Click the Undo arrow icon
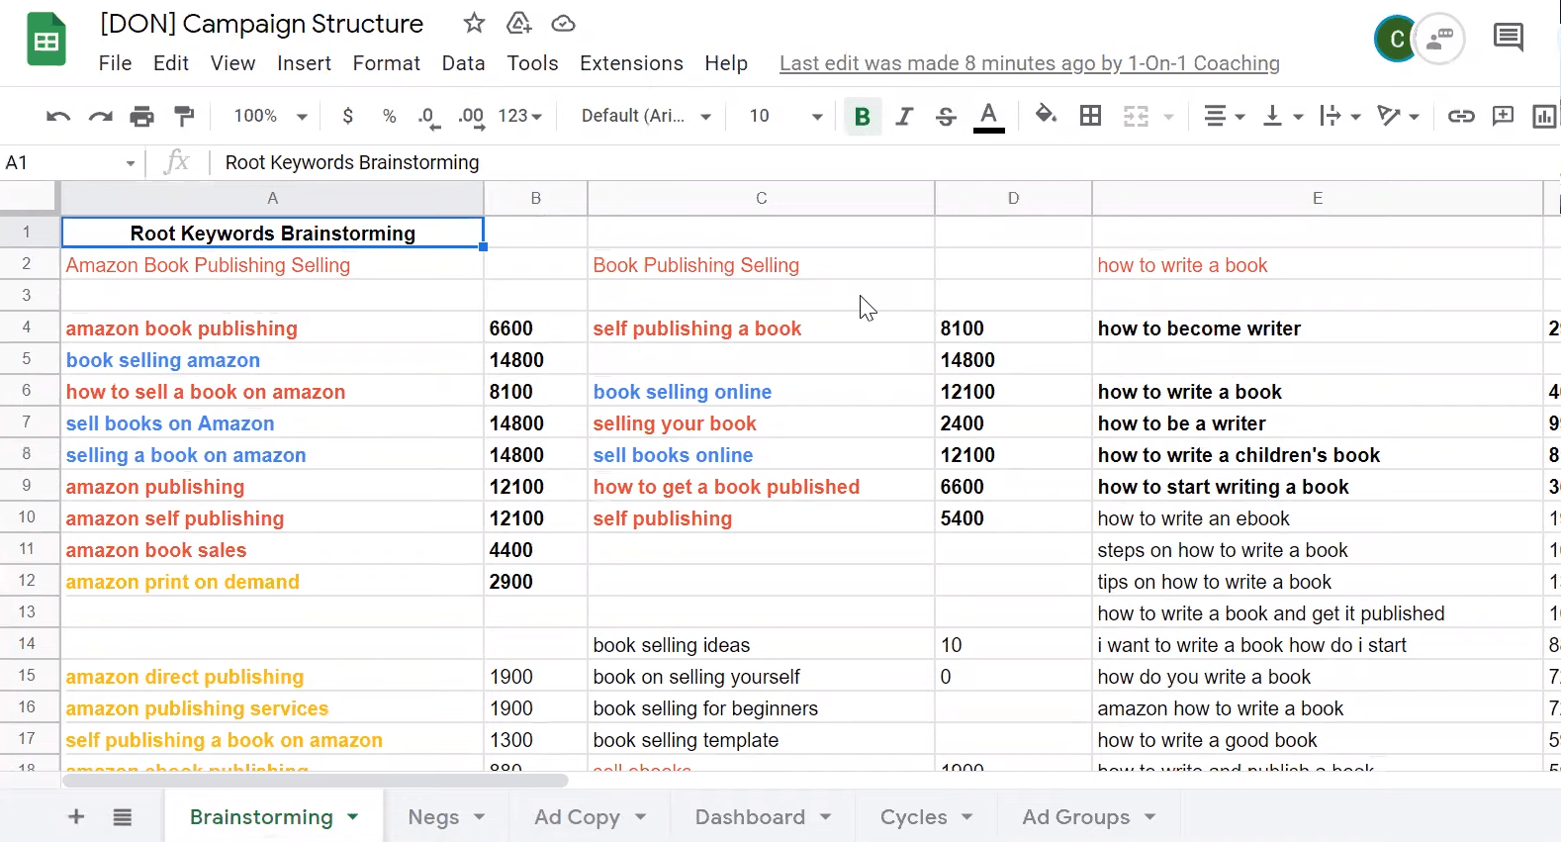Image resolution: width=1561 pixels, height=842 pixels. 58,117
